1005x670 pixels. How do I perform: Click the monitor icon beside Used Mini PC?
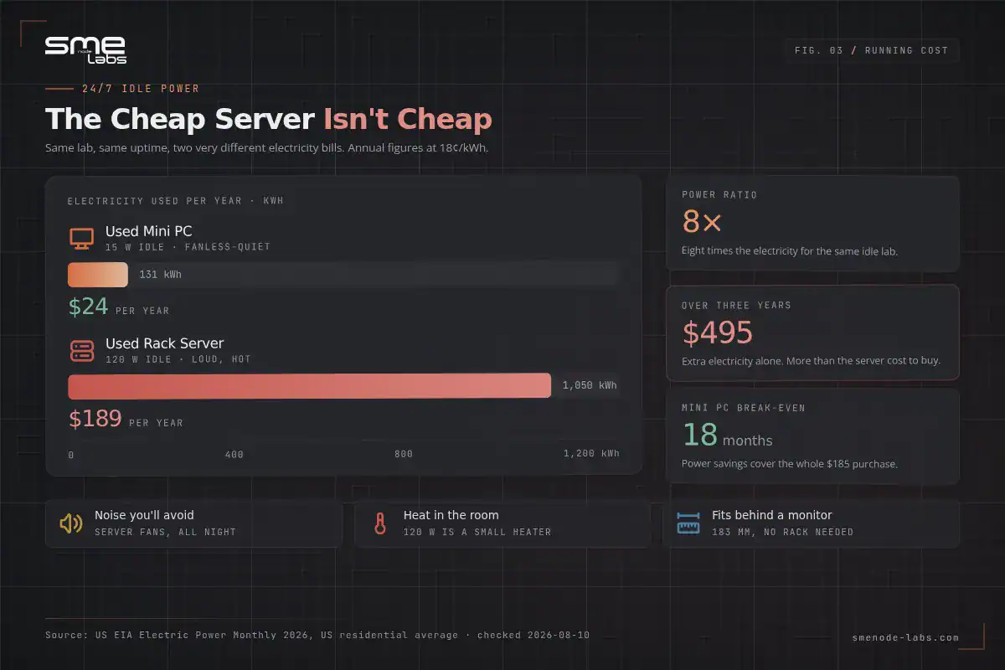coord(81,239)
